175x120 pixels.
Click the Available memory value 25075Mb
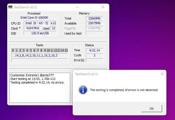[x=94, y=23]
